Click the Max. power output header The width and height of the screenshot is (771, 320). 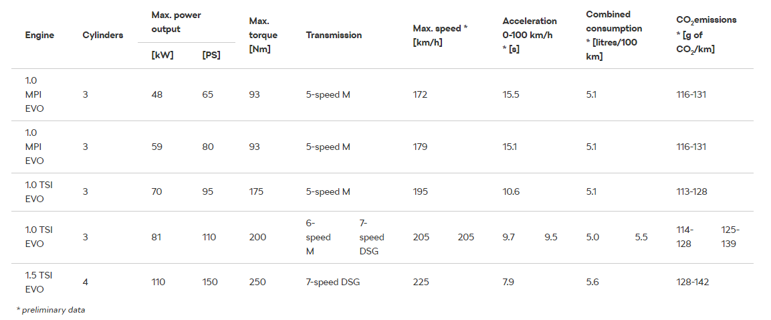click(x=176, y=22)
